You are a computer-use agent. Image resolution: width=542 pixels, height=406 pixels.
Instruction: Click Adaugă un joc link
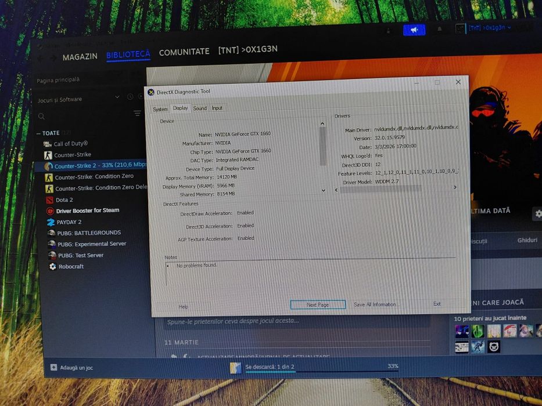[77, 368]
